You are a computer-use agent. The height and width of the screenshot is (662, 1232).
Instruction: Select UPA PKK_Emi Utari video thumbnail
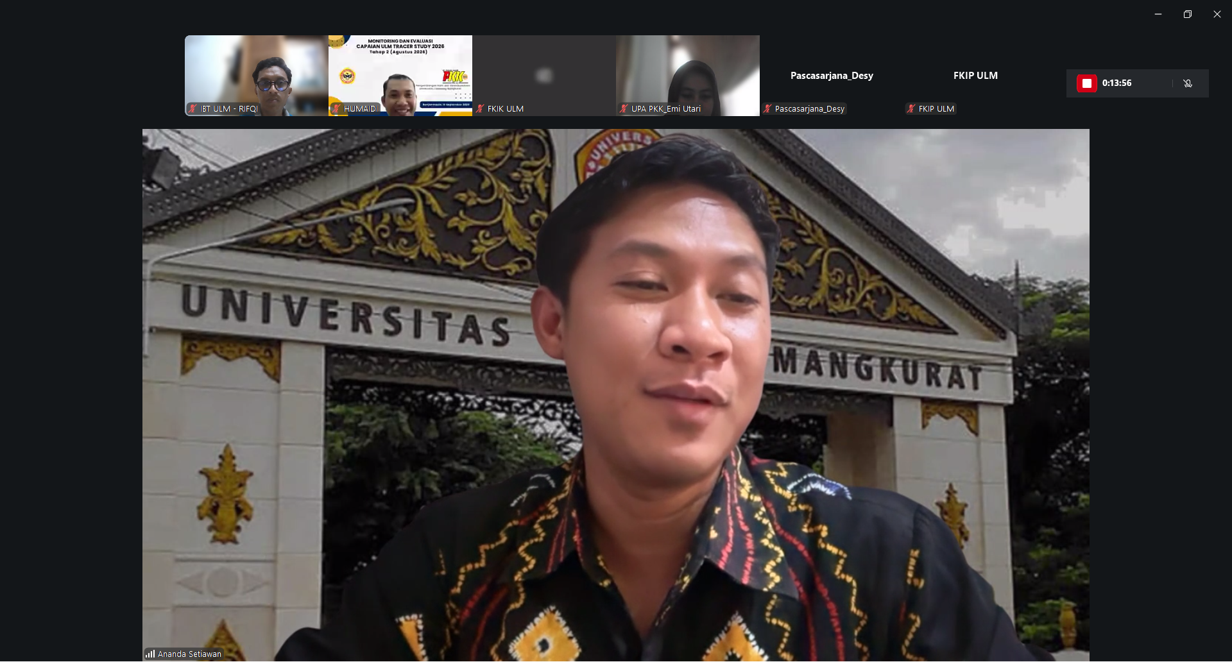click(688, 76)
